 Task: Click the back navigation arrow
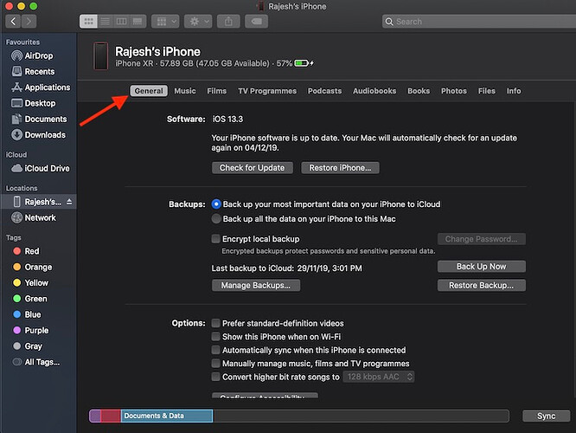pyautogui.click(x=14, y=20)
